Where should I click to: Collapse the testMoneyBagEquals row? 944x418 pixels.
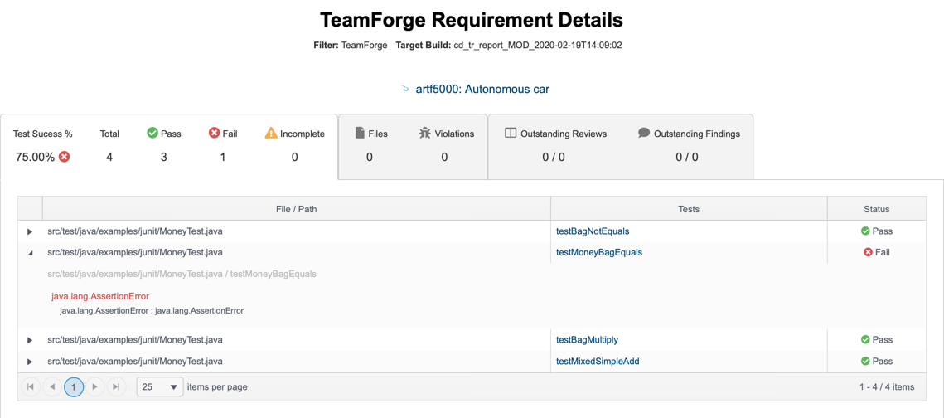[30, 253]
